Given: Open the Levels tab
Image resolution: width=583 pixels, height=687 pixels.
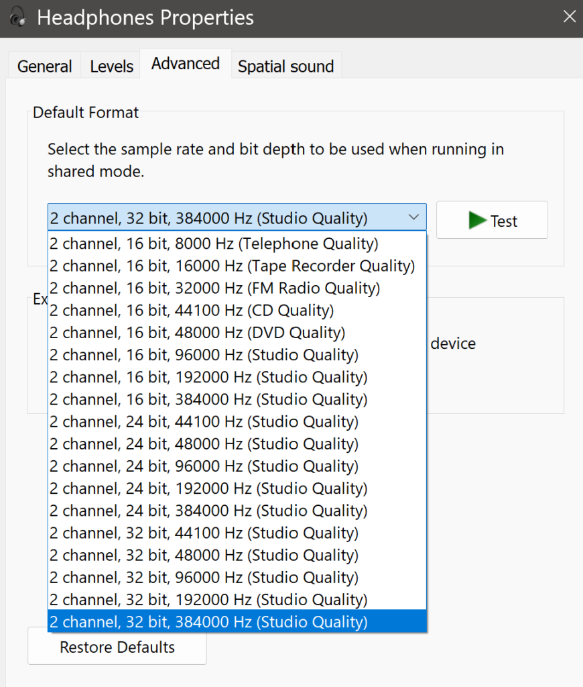Looking at the screenshot, I should pyautogui.click(x=111, y=66).
